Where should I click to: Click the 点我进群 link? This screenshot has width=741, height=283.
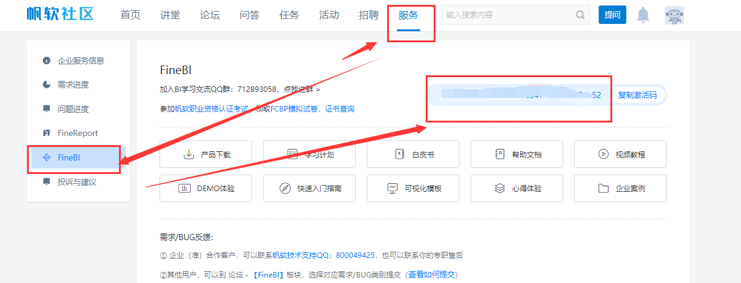[301, 89]
